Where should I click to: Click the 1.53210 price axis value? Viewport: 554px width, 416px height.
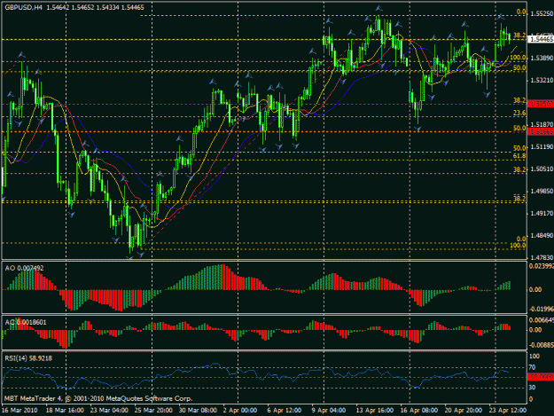point(542,81)
